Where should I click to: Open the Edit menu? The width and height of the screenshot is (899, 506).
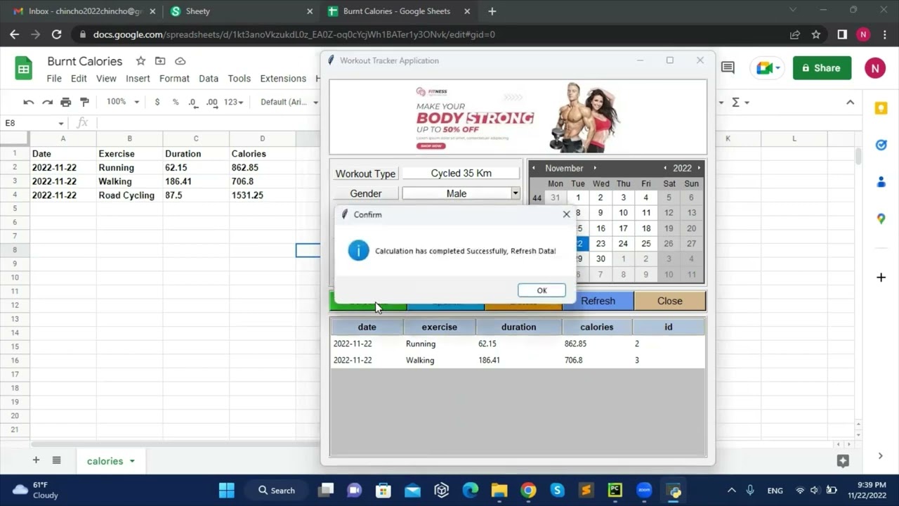[x=79, y=79]
